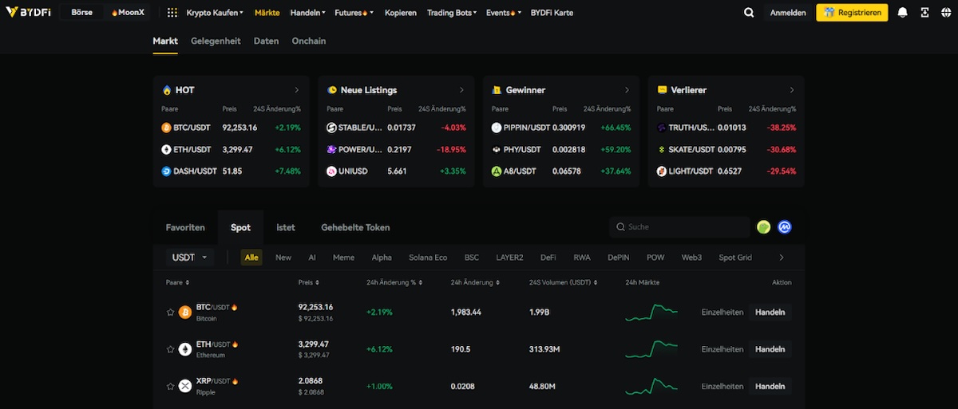958x409 pixels.
Task: Open the language globe selector
Action: click(946, 13)
